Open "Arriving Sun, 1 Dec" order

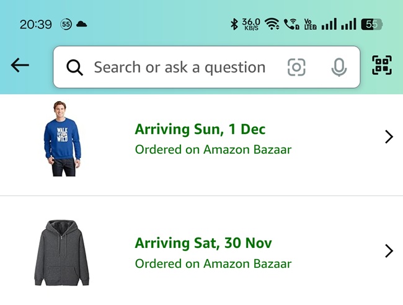coord(200,130)
